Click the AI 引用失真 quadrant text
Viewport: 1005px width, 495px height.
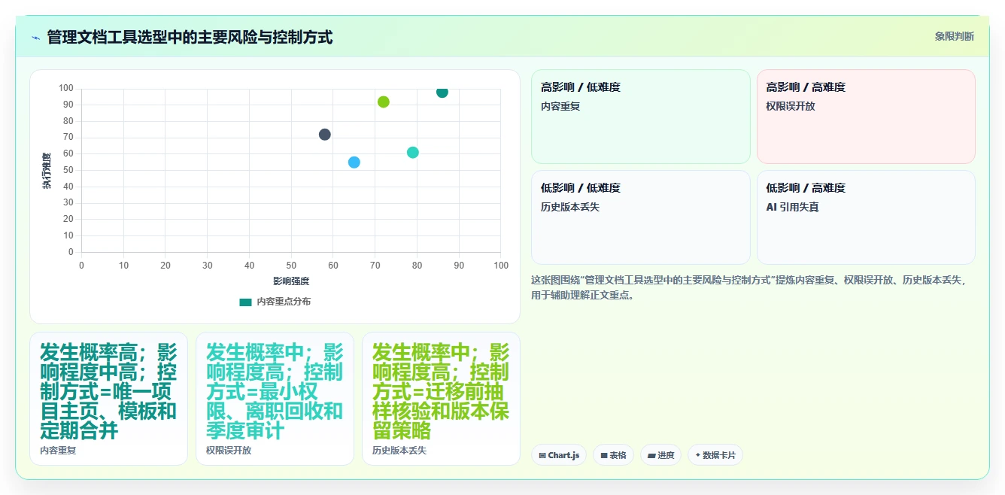tap(792, 207)
